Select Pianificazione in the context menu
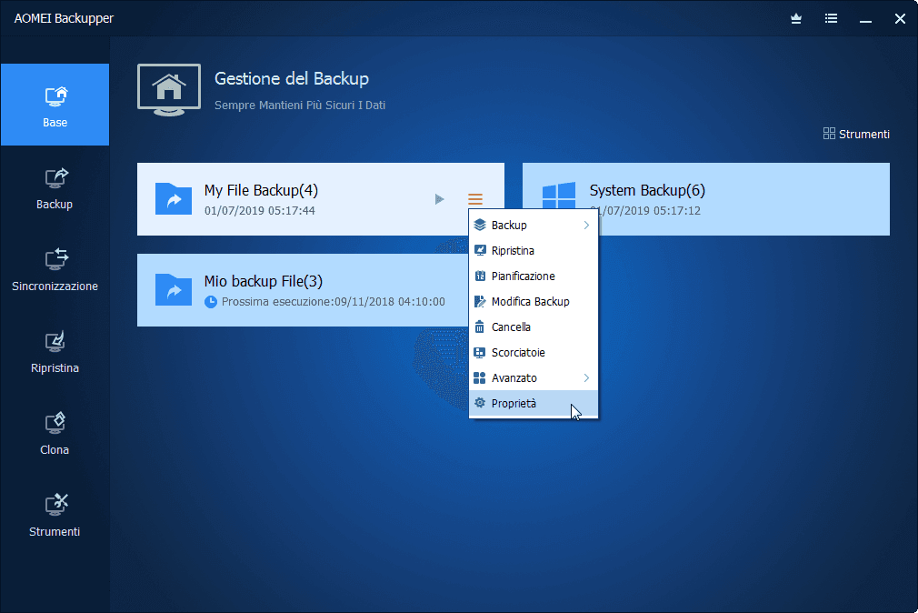This screenshot has height=613, width=918. tap(534, 276)
